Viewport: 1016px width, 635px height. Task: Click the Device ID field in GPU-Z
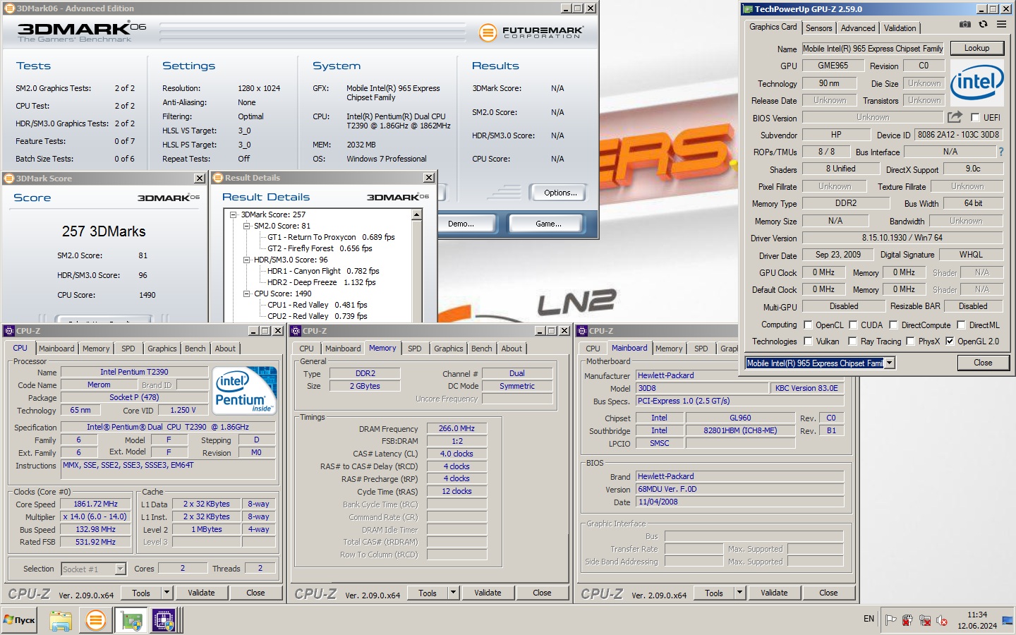[958, 135]
